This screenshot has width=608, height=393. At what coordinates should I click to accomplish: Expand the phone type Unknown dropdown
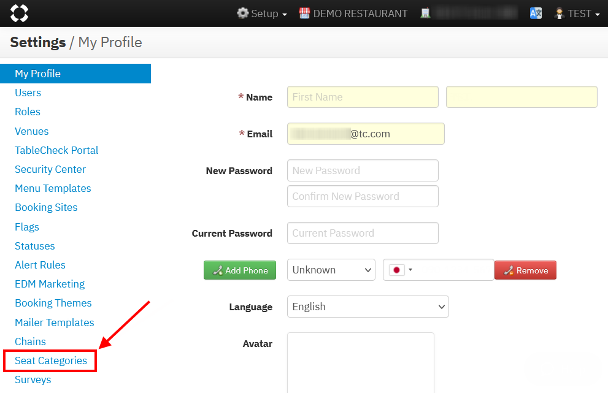(x=331, y=270)
